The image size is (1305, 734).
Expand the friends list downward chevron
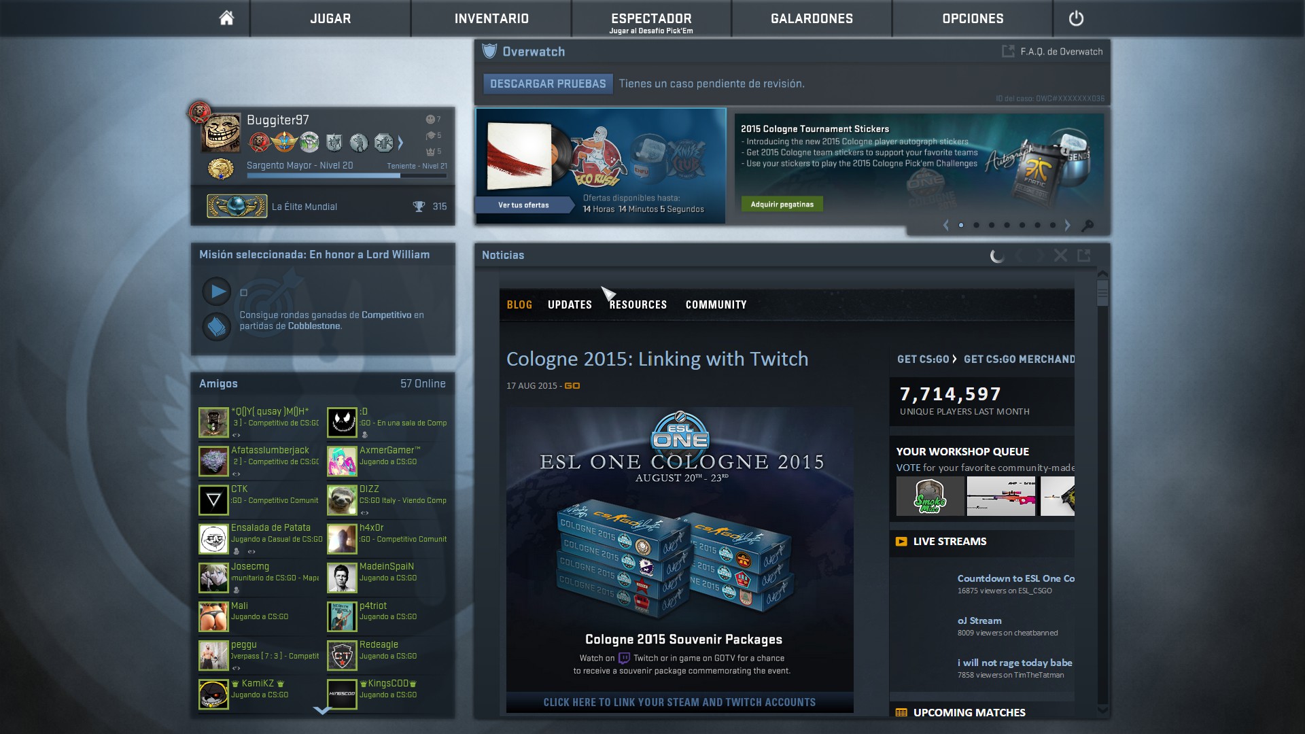coord(322,710)
